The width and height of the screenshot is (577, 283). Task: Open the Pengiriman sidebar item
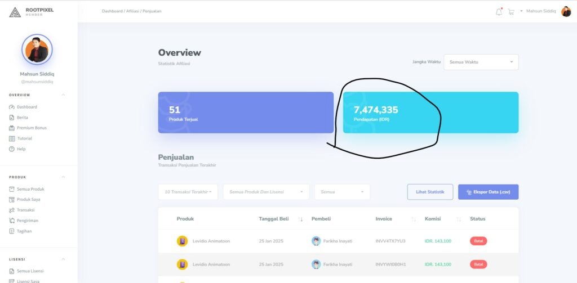pos(27,221)
